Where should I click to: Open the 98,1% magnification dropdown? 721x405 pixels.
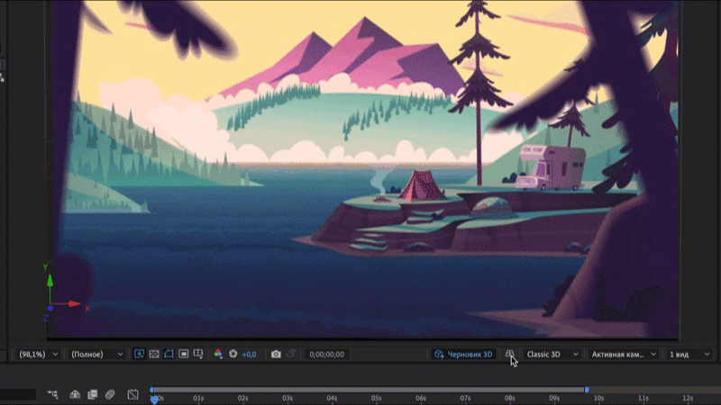pyautogui.click(x=42, y=355)
